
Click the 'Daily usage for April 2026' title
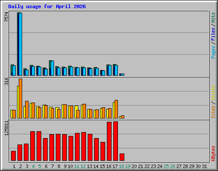47,6
